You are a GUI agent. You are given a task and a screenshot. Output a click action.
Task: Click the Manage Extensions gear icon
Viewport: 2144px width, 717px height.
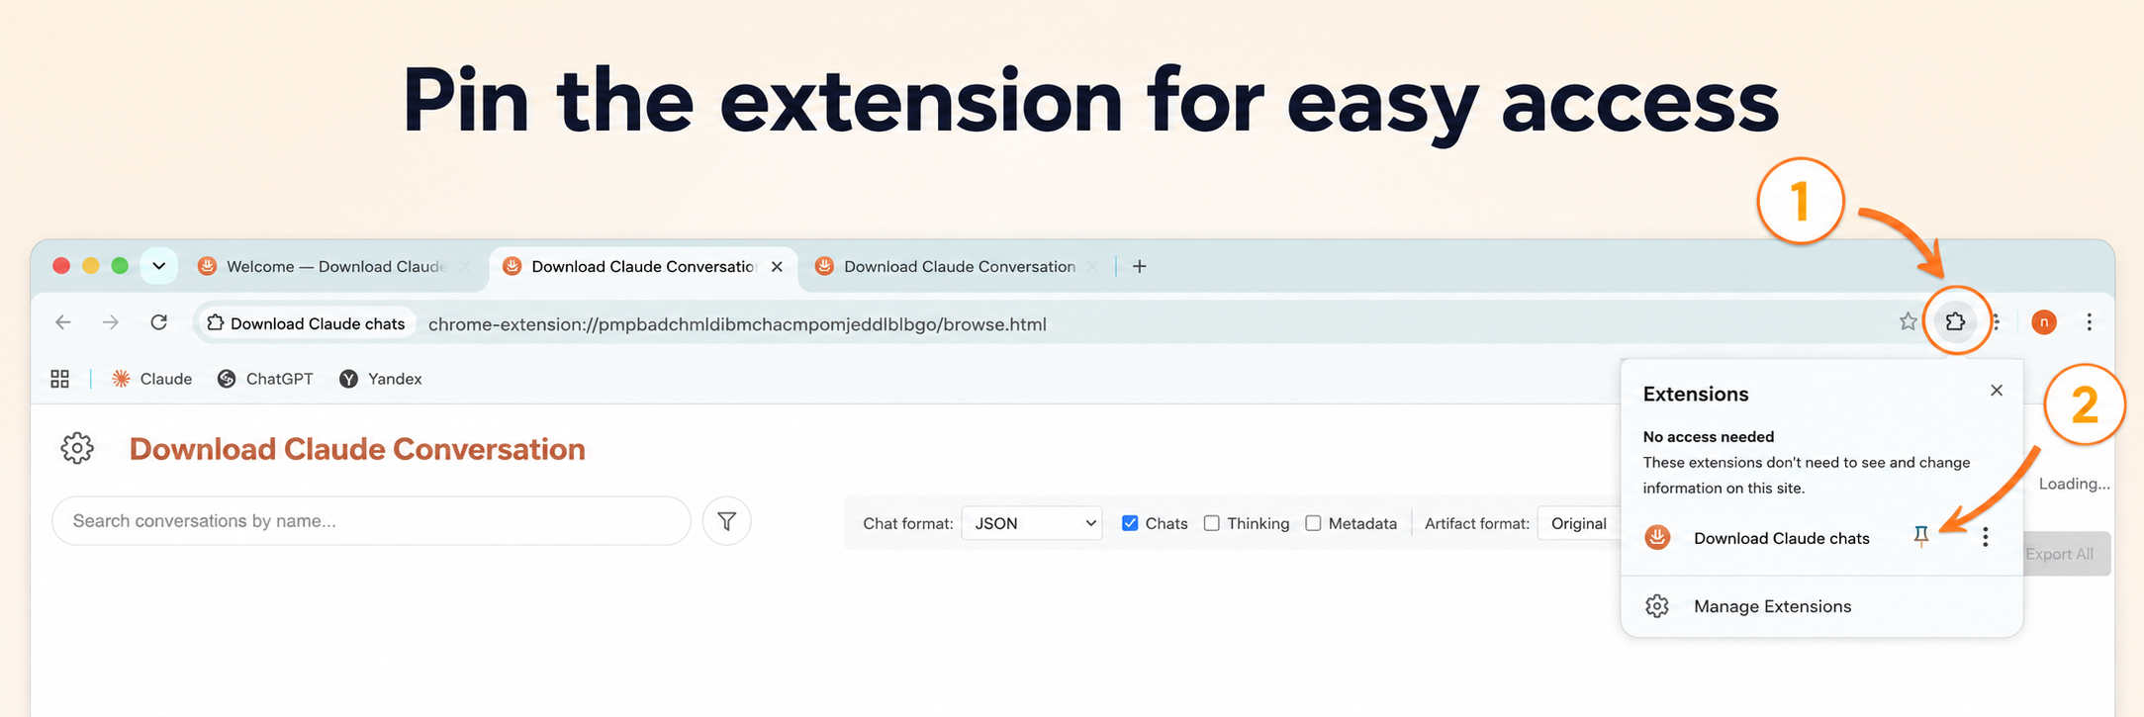pyautogui.click(x=1657, y=606)
